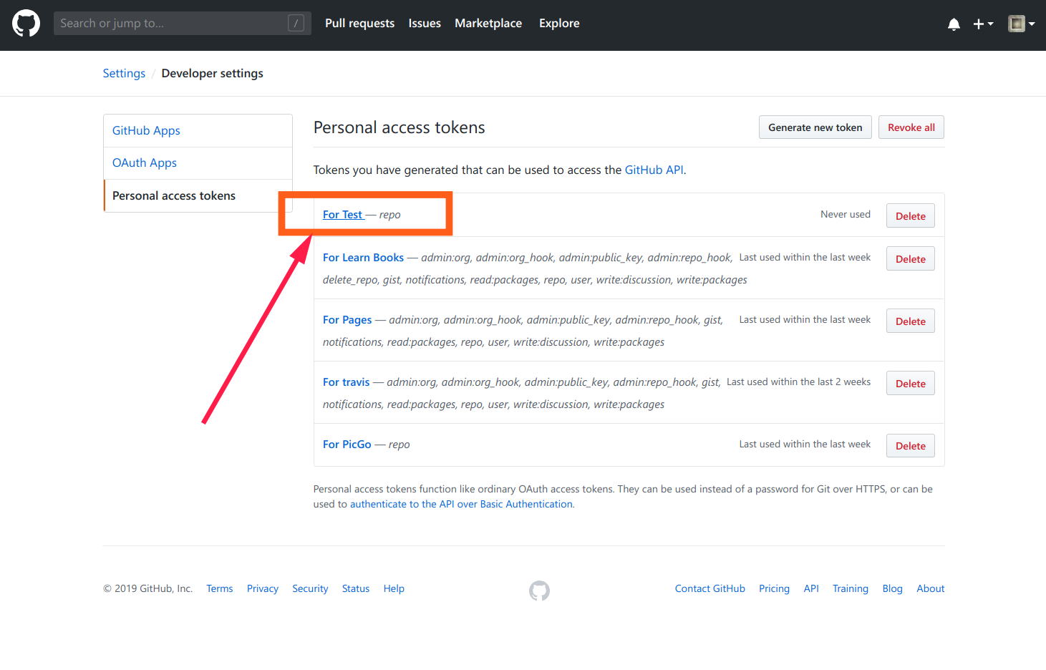Open the API footer link
This screenshot has width=1046, height=670.
[811, 588]
